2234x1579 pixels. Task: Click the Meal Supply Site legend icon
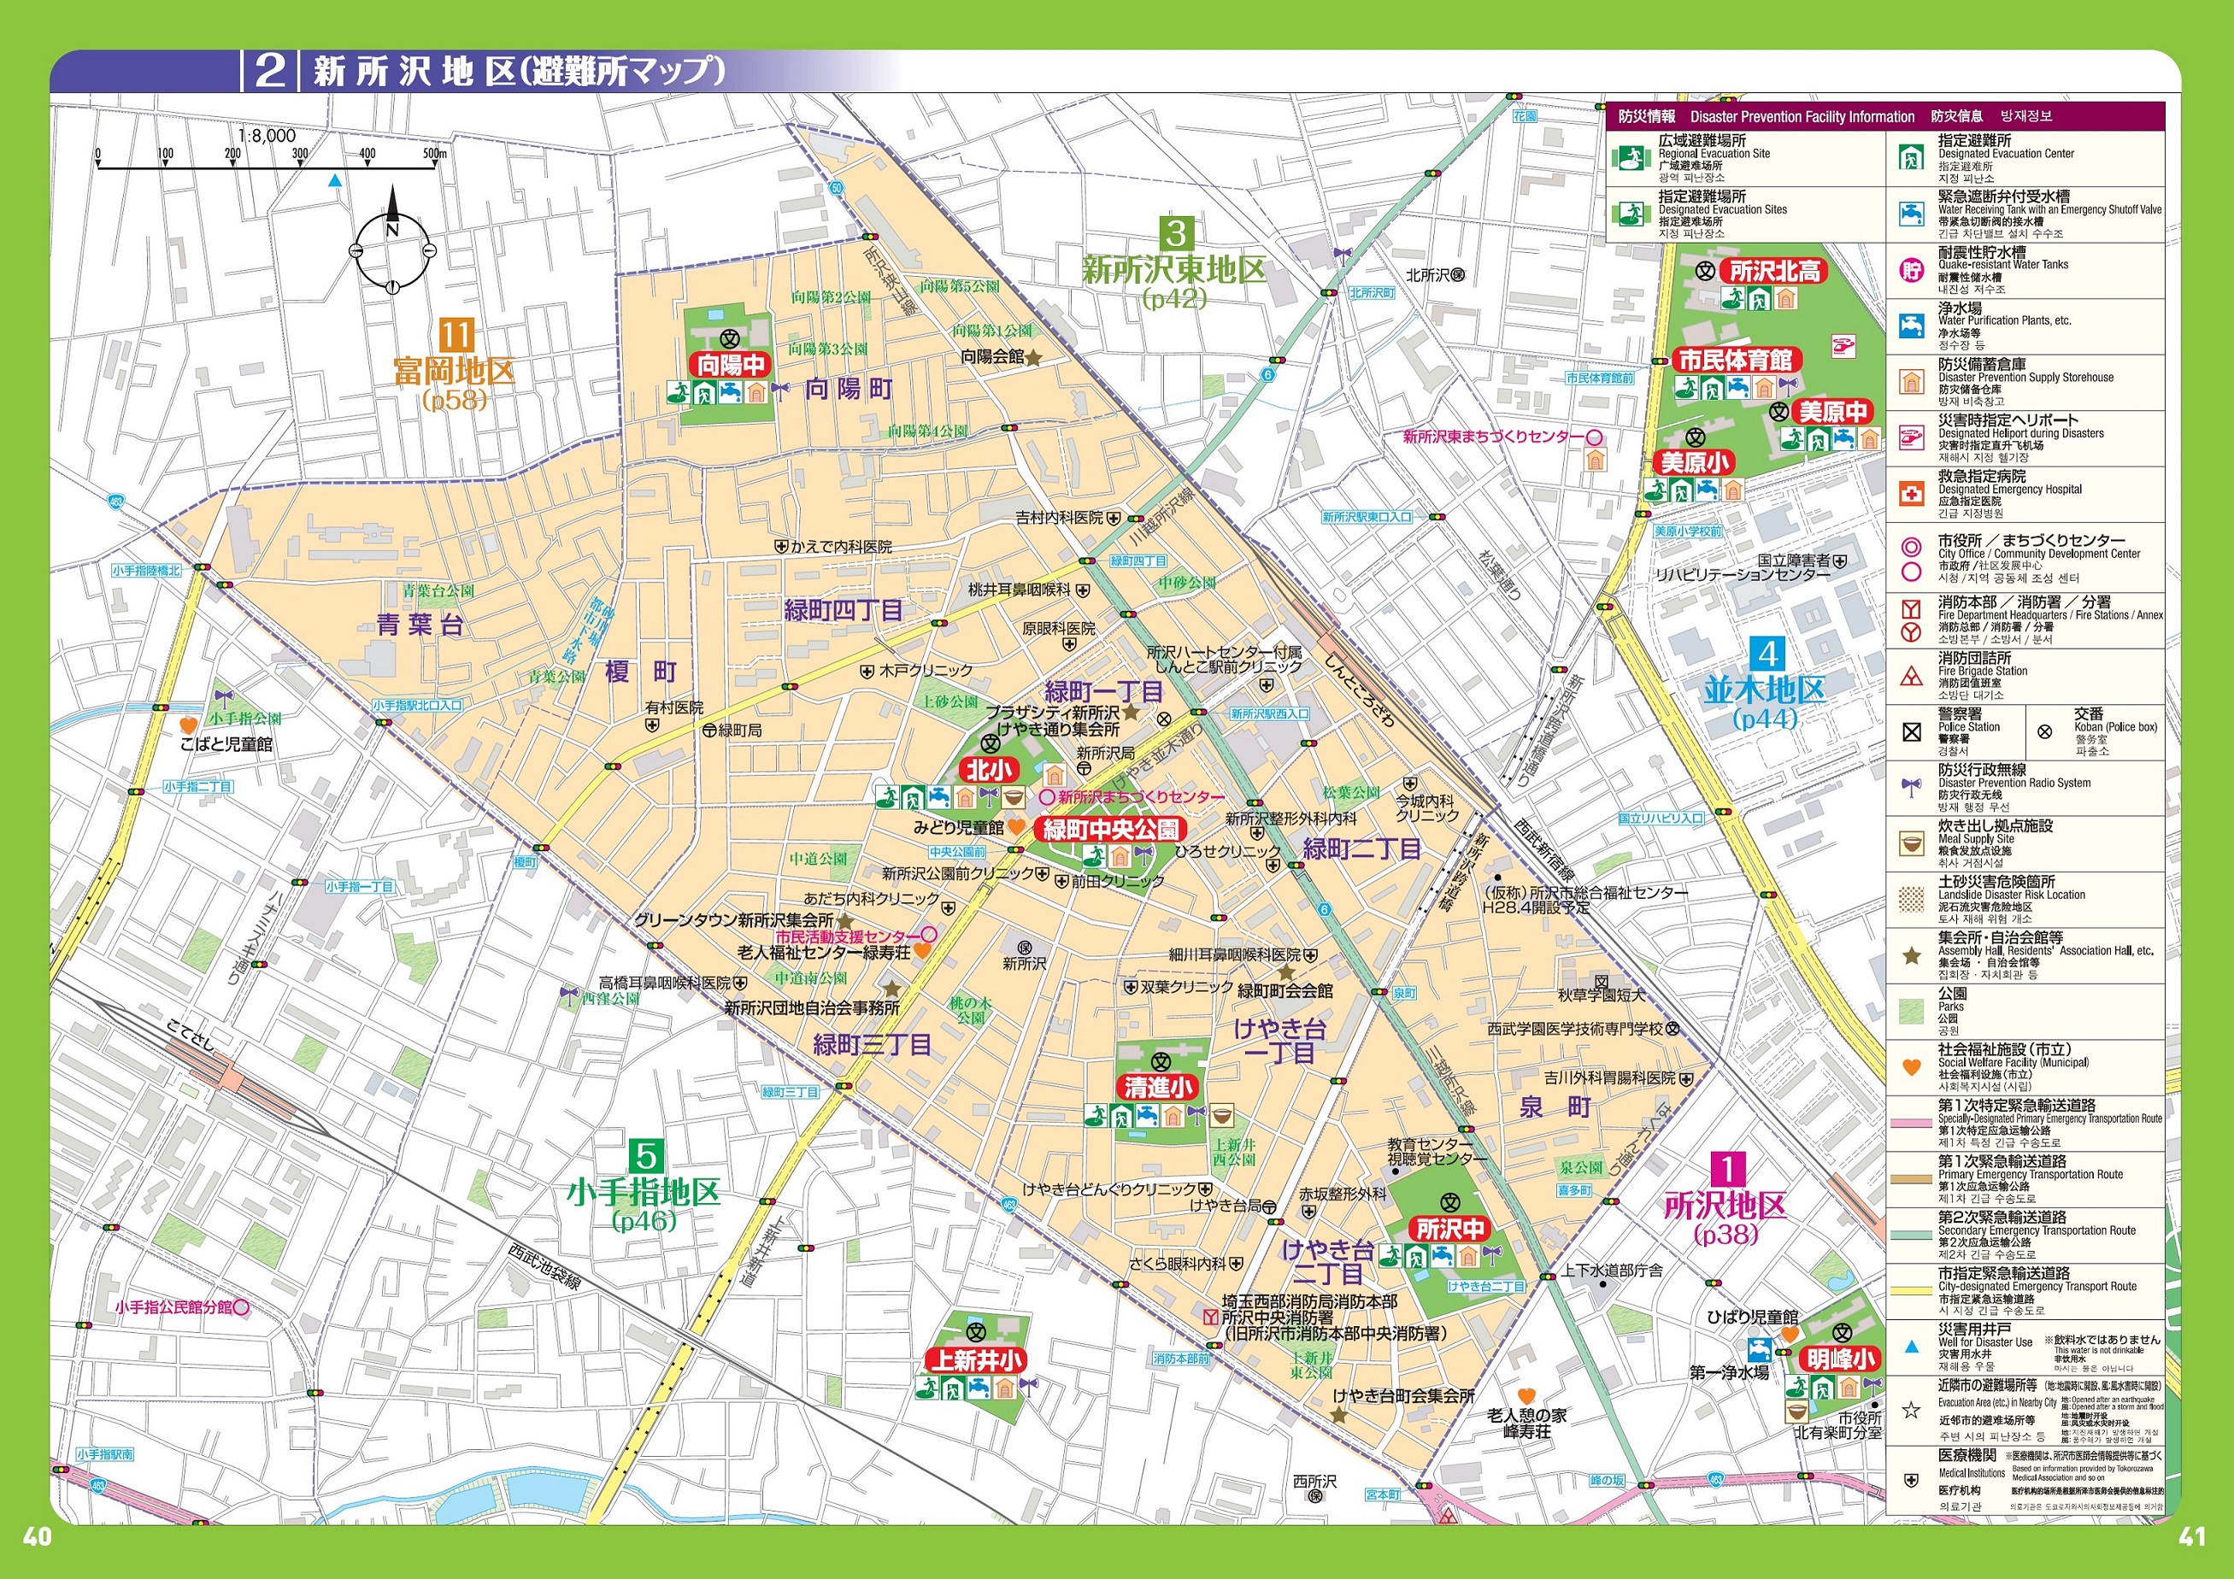point(1911,842)
